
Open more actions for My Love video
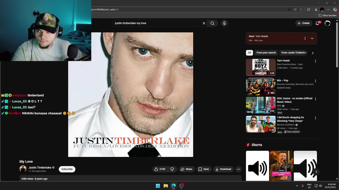click(x=238, y=169)
